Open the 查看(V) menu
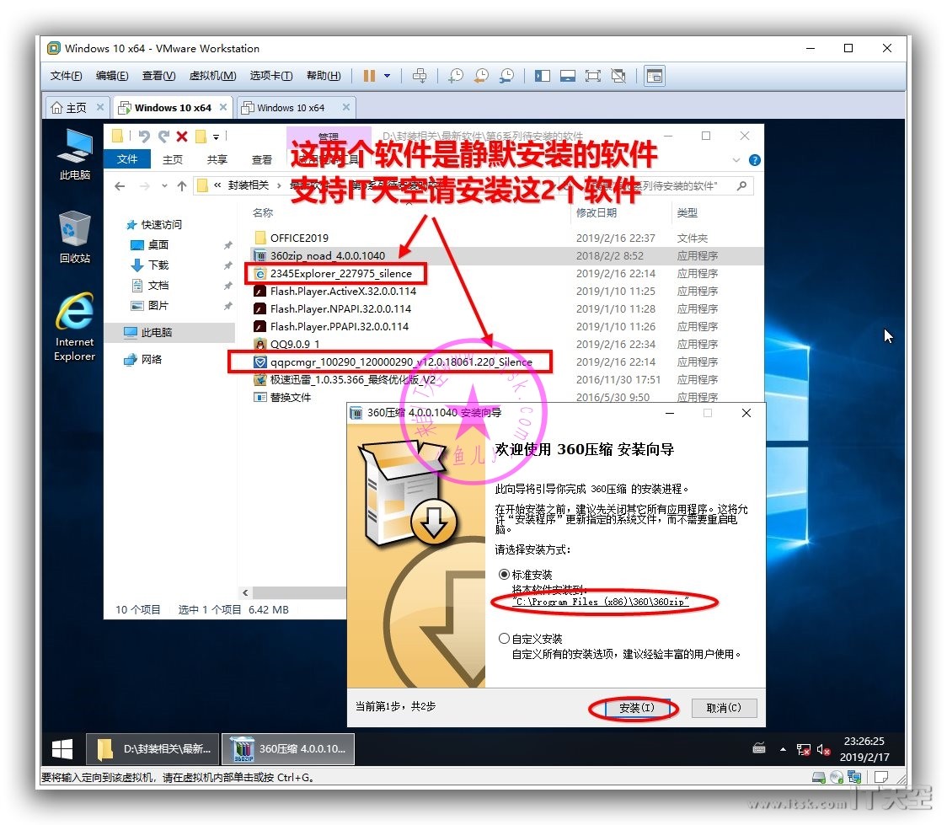Image resolution: width=947 pixels, height=825 pixels. (x=158, y=76)
